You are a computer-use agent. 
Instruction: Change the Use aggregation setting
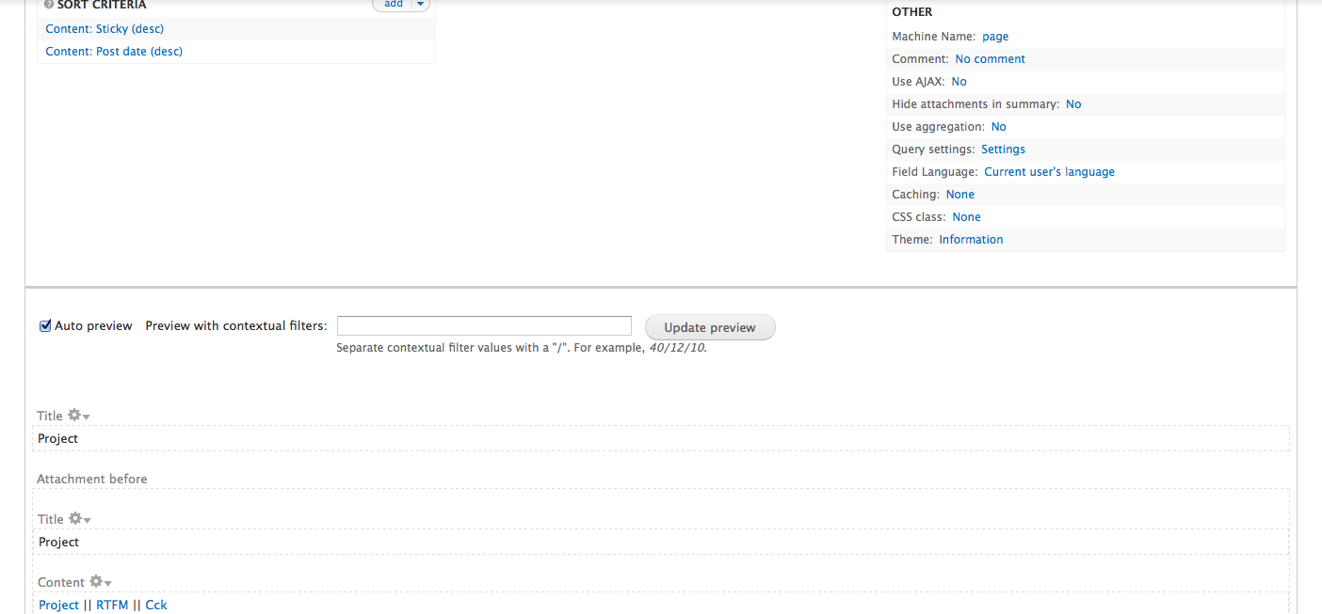coord(998,127)
